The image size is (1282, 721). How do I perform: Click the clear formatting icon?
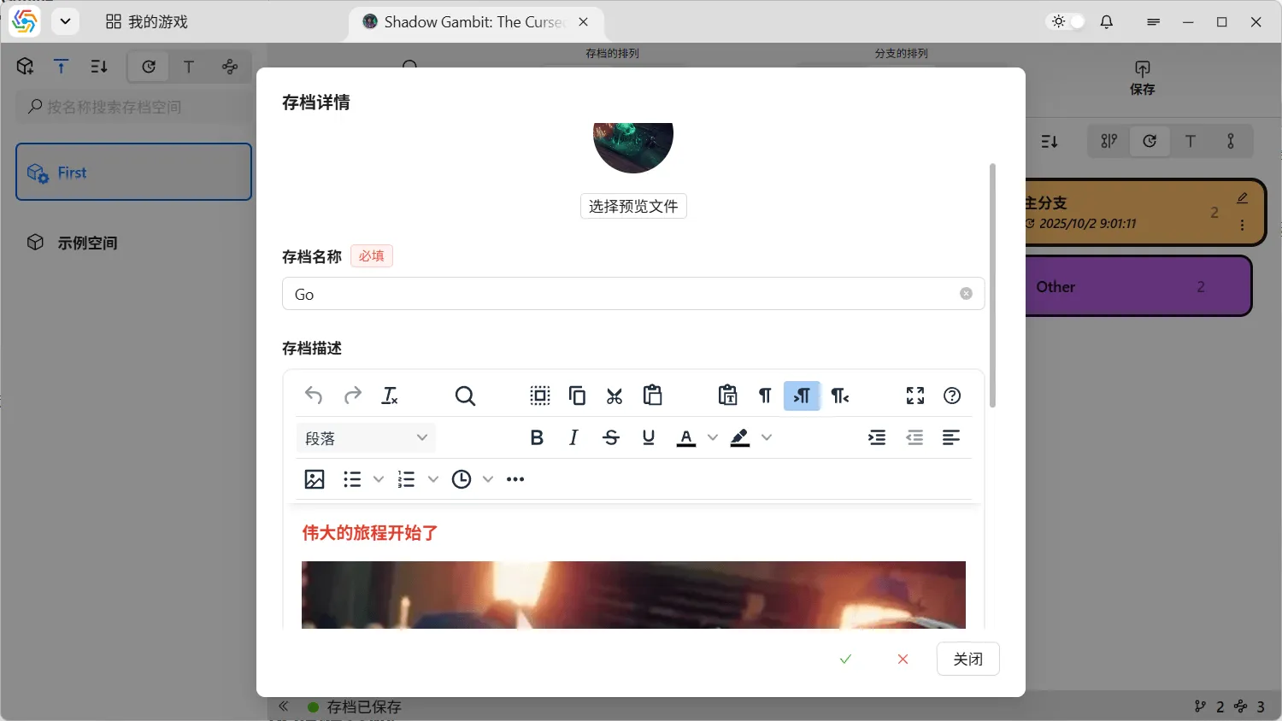[x=390, y=396]
